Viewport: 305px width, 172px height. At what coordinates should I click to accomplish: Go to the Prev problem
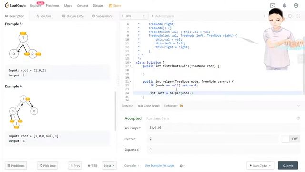(75, 166)
